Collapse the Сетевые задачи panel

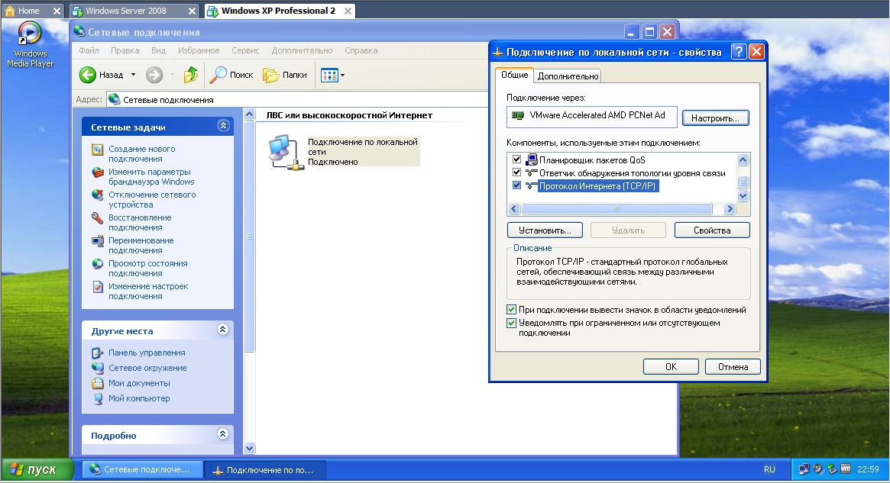(223, 126)
